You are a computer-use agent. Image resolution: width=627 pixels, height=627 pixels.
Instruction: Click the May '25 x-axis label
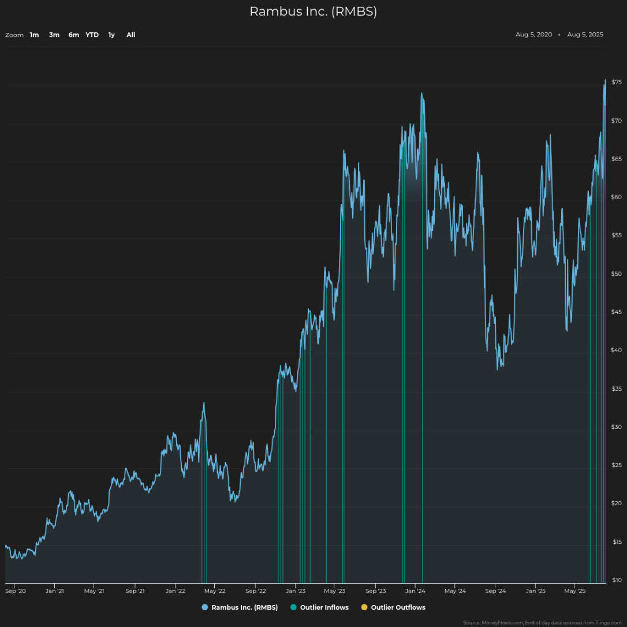pyautogui.click(x=574, y=591)
